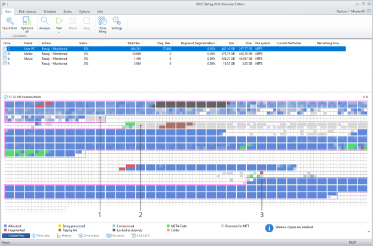Click the Pause icon
This screenshot has height=246, width=373.
pos(73,21)
